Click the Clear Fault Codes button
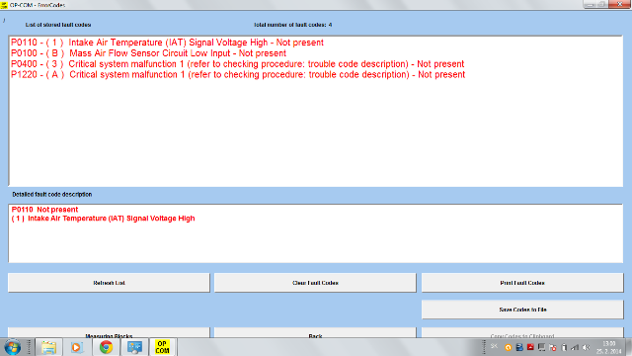Viewport: 632px width, 356px height. click(x=315, y=283)
